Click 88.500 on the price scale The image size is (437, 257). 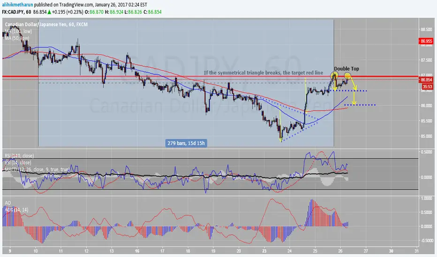426,29
